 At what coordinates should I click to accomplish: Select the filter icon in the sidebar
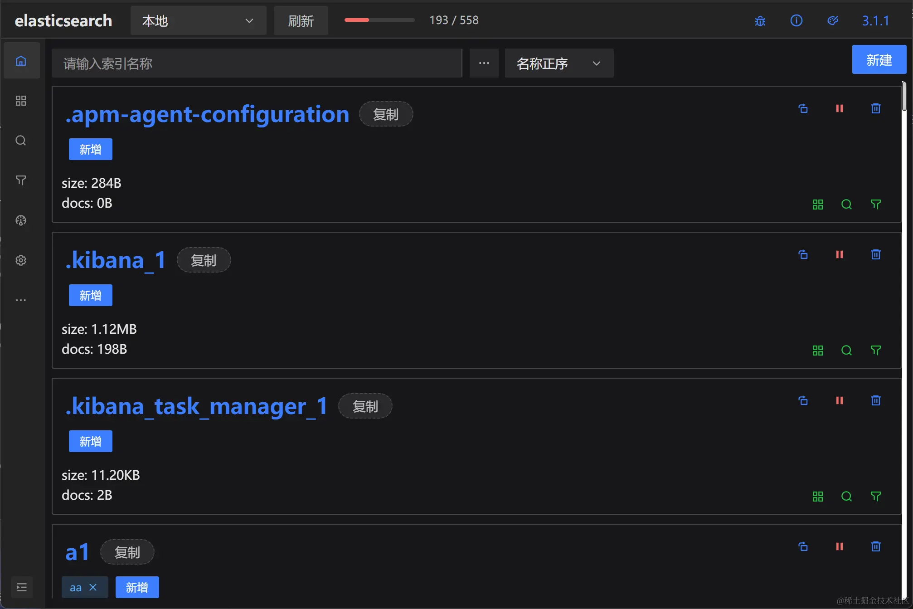(x=20, y=180)
